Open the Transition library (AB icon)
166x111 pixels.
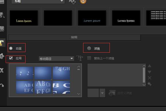2,29
